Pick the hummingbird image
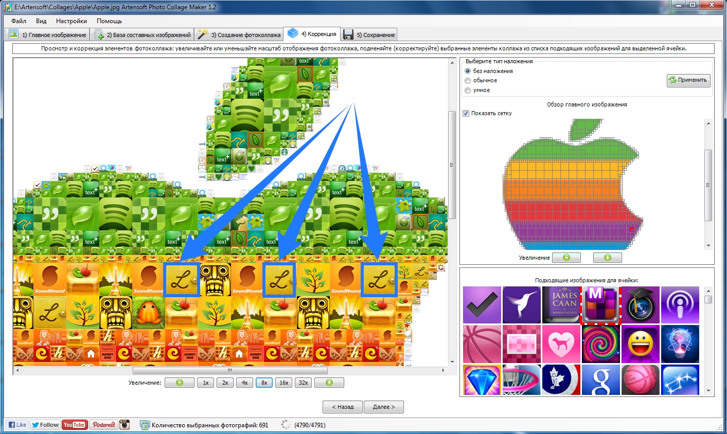The height and width of the screenshot is (434, 727). (x=522, y=305)
